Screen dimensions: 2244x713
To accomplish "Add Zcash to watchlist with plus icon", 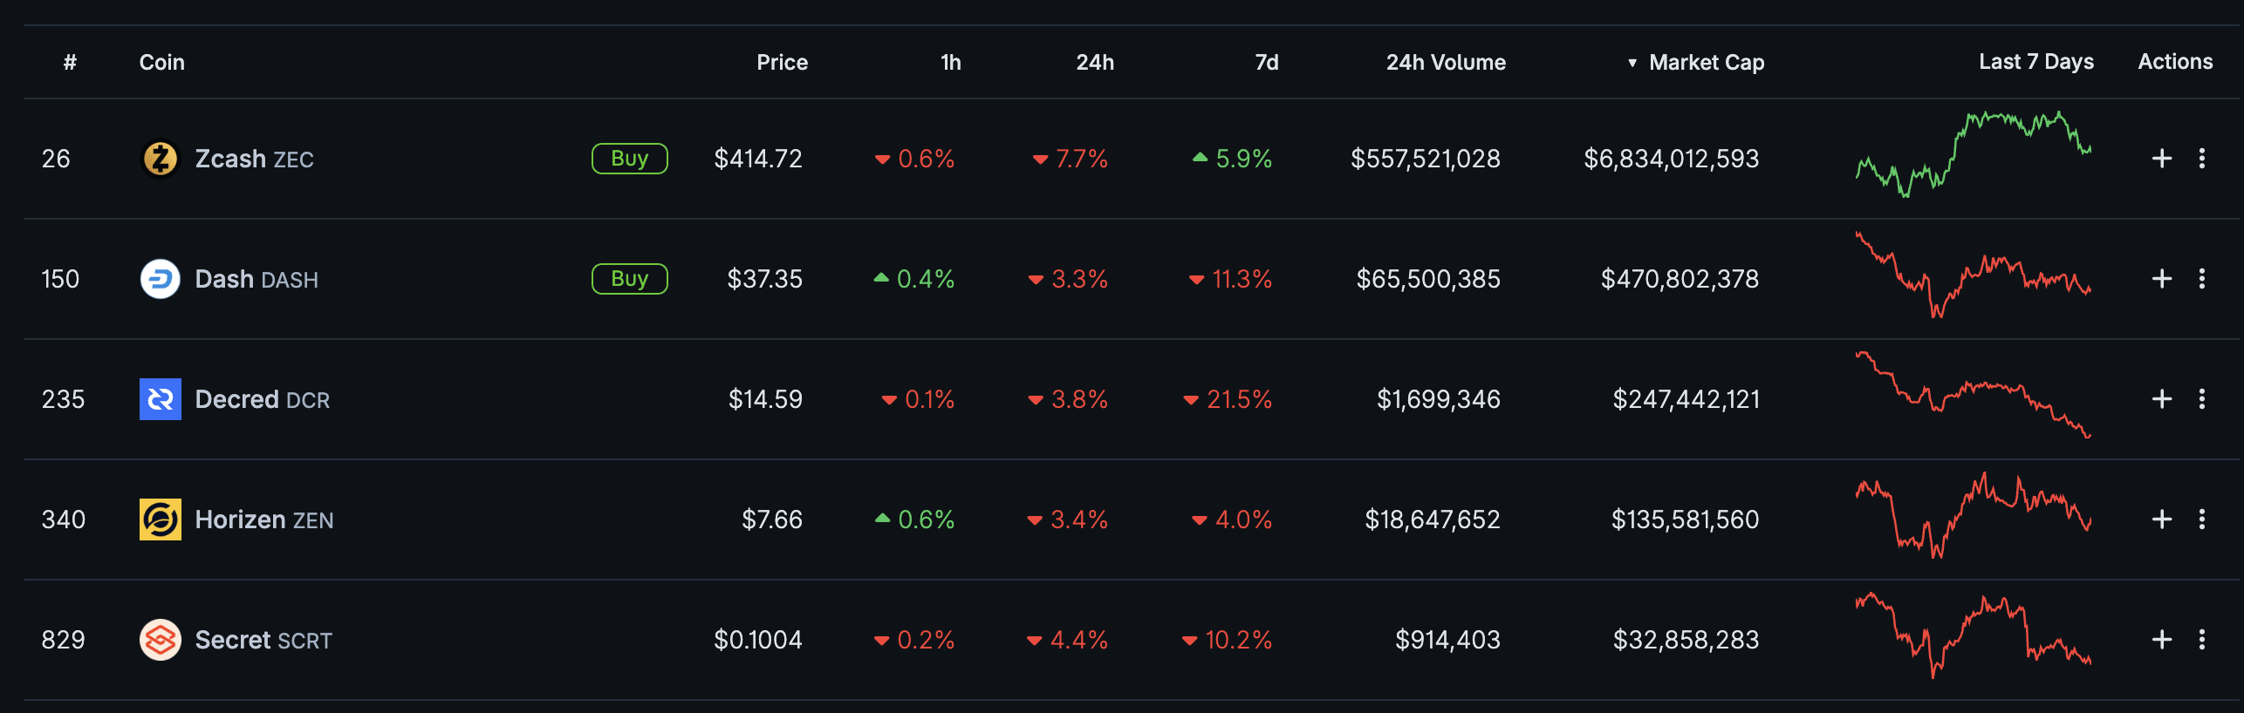I will (2163, 159).
